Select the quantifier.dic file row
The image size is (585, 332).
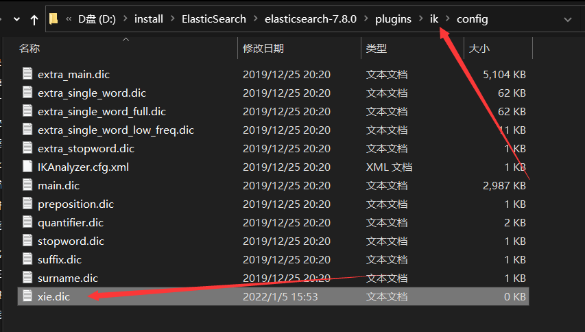click(273, 223)
